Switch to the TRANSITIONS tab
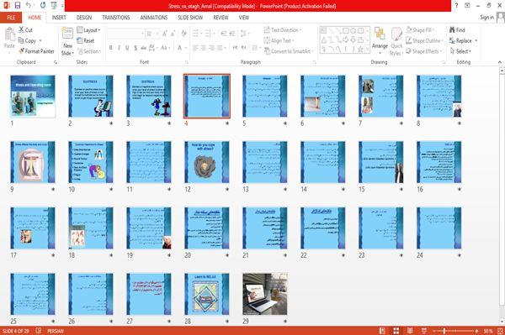The image size is (505, 335). click(116, 18)
